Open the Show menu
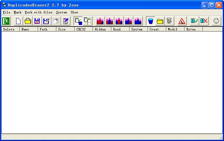 click(x=74, y=12)
